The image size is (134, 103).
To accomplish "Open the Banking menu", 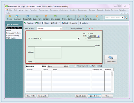I will pos(92,10).
